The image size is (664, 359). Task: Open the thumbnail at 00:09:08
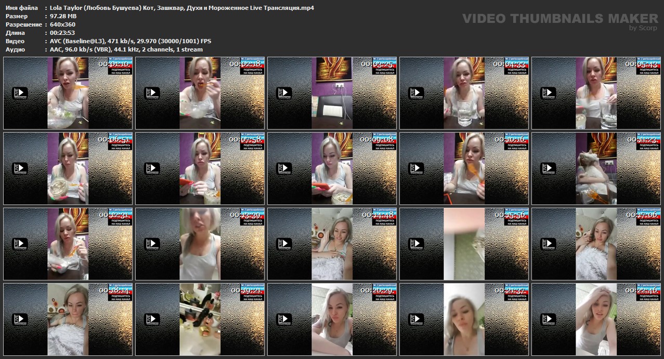click(332, 169)
